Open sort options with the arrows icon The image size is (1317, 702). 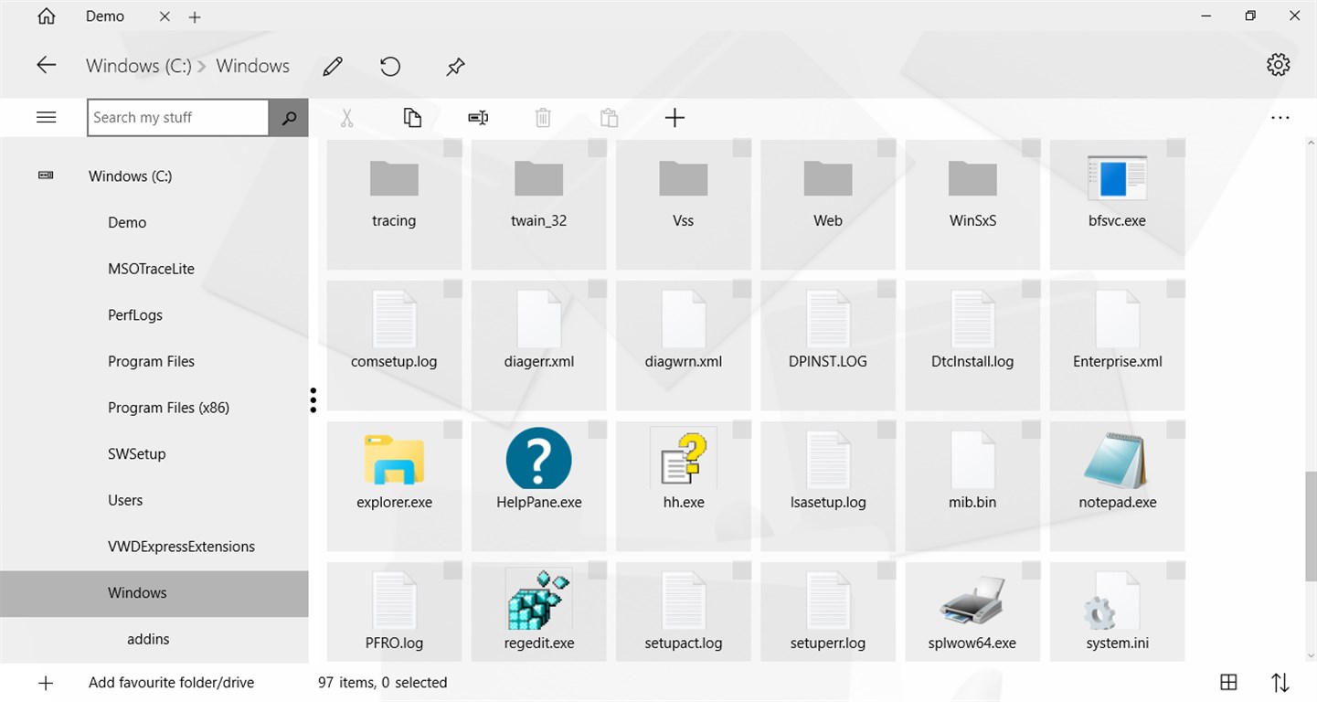pos(1280,682)
